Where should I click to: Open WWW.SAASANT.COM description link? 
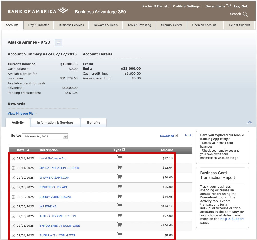(54, 178)
